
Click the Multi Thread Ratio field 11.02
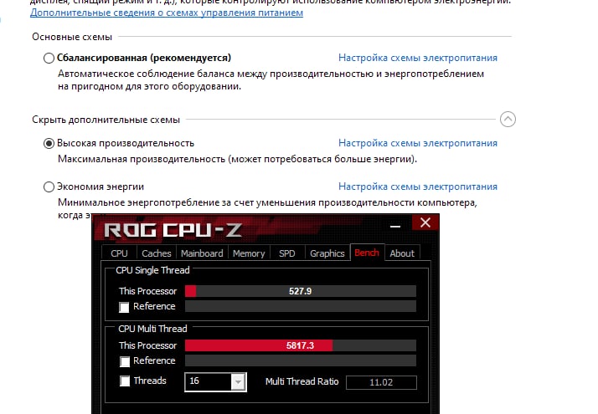click(x=381, y=382)
